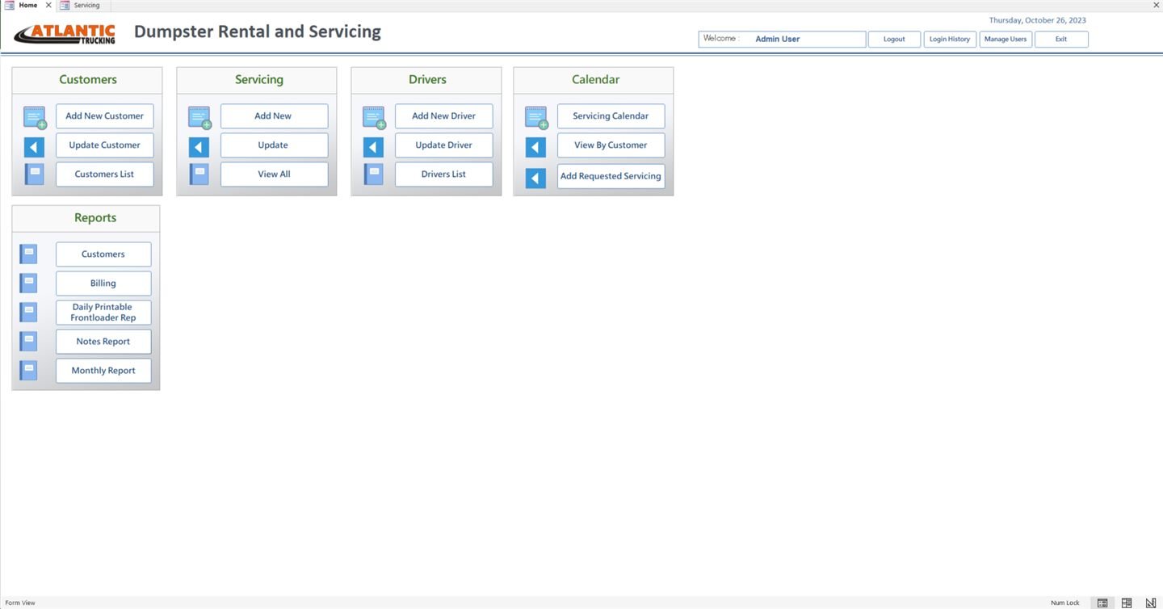Click the add-note icon beside Servicing Add New
This screenshot has height=609, width=1163.
pos(199,118)
